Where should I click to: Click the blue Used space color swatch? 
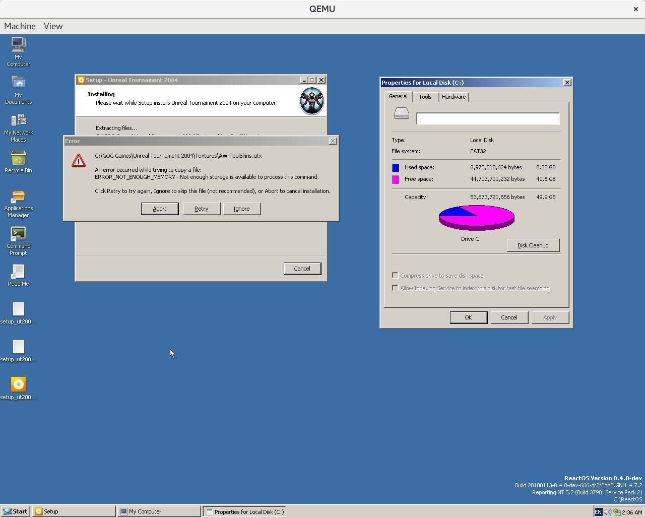[x=396, y=168]
